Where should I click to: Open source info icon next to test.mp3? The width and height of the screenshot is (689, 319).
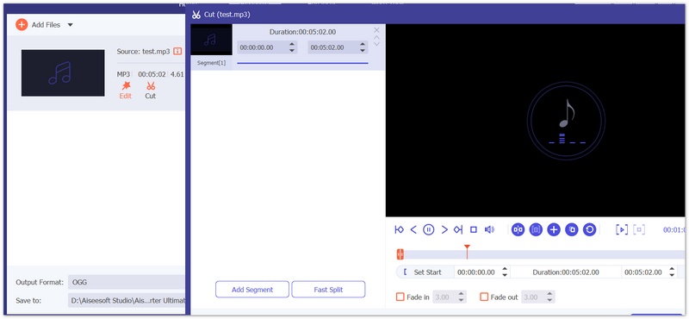pyautogui.click(x=177, y=51)
